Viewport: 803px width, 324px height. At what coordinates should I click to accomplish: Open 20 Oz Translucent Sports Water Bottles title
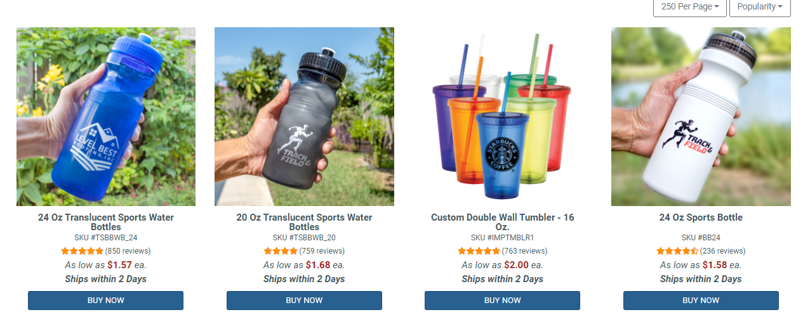click(304, 222)
